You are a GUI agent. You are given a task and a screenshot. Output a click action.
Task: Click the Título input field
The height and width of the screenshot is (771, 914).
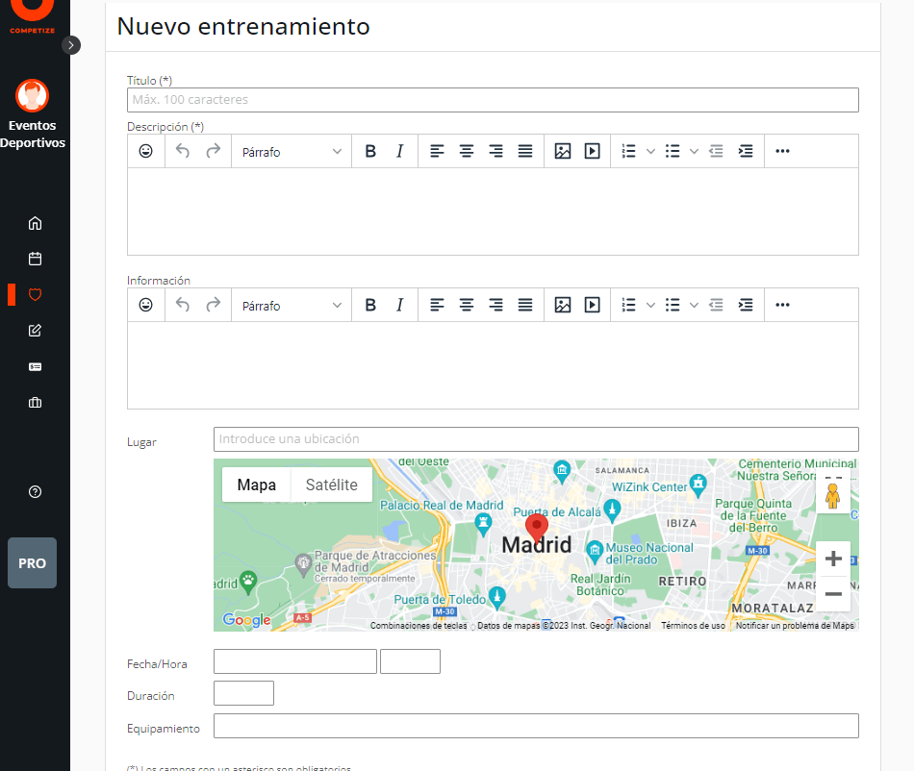(492, 99)
